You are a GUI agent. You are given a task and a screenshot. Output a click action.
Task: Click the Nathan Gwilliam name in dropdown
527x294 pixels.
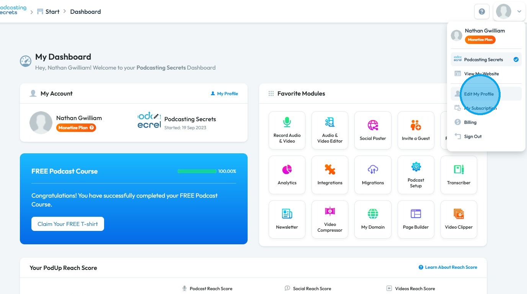click(x=485, y=31)
